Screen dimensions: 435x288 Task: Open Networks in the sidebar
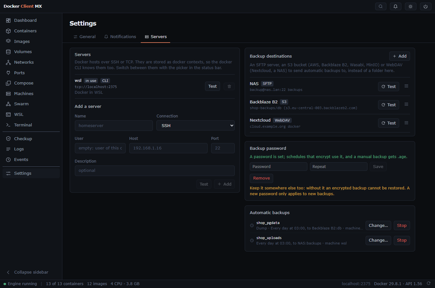31,62
